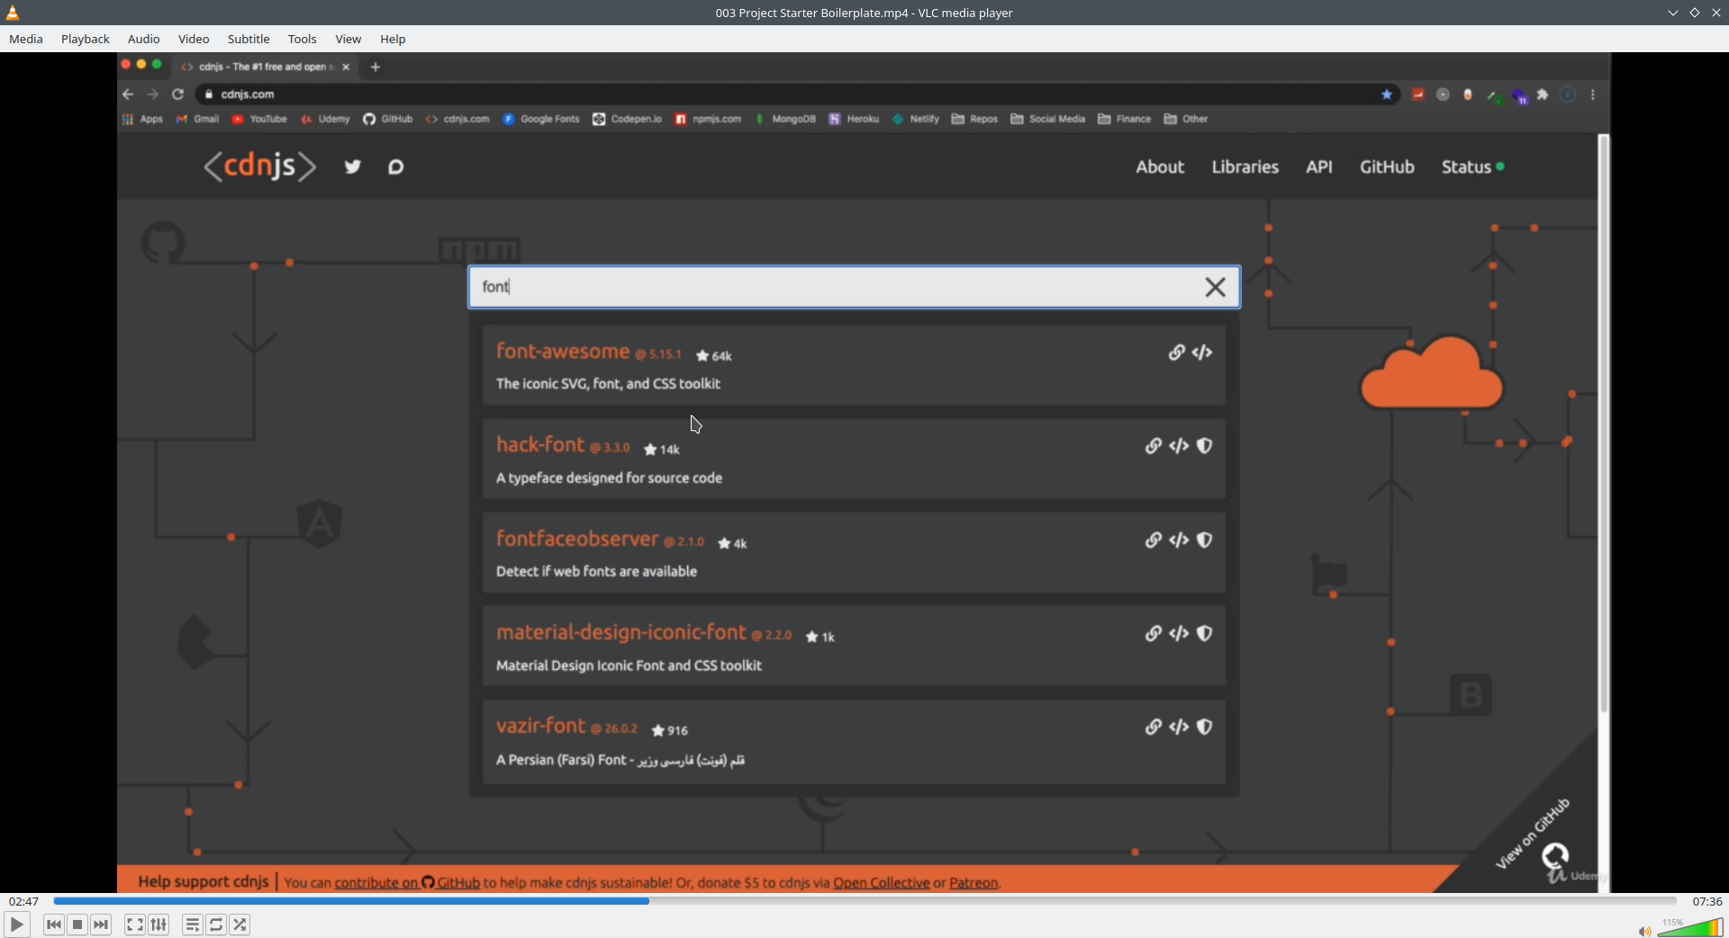Copy script tag icon for hack-font

(x=1179, y=446)
